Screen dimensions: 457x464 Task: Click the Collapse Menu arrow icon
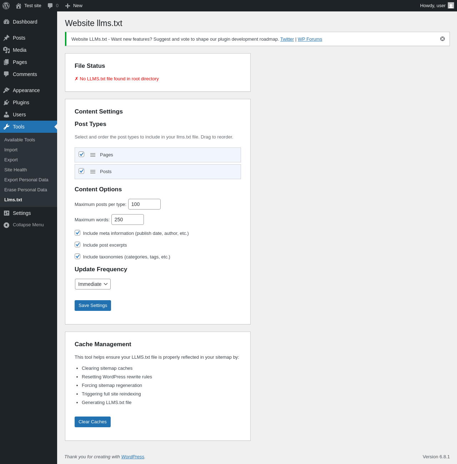pyautogui.click(x=6, y=225)
